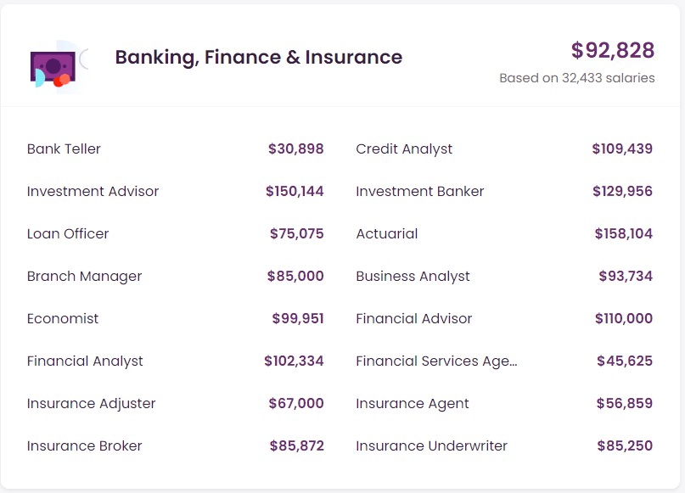Select the Financial Advisor job link
Image resolution: width=685 pixels, height=493 pixels.
413,319
